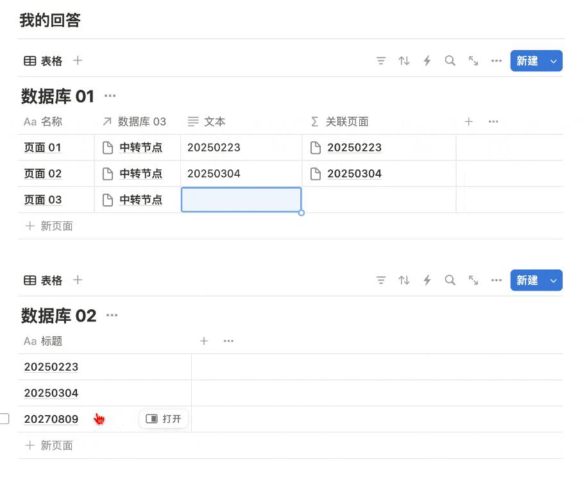Viewport: 587px width, 478px height.
Task: Open the view settings menu for 数据库 01
Action: coord(497,61)
